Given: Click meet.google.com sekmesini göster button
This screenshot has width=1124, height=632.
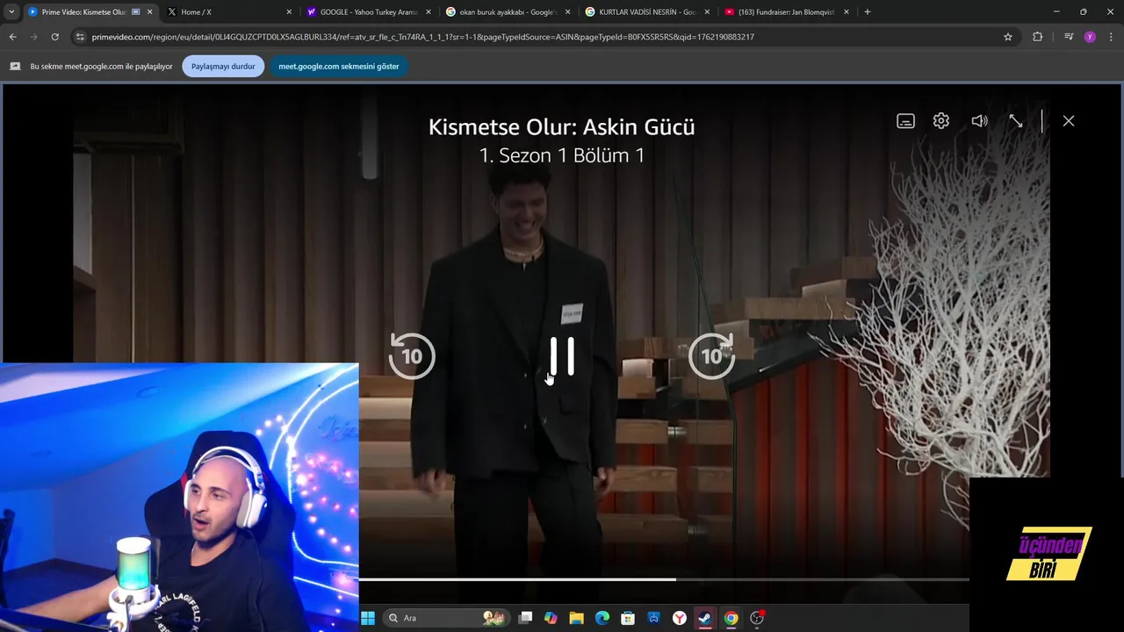Looking at the screenshot, I should [x=339, y=67].
